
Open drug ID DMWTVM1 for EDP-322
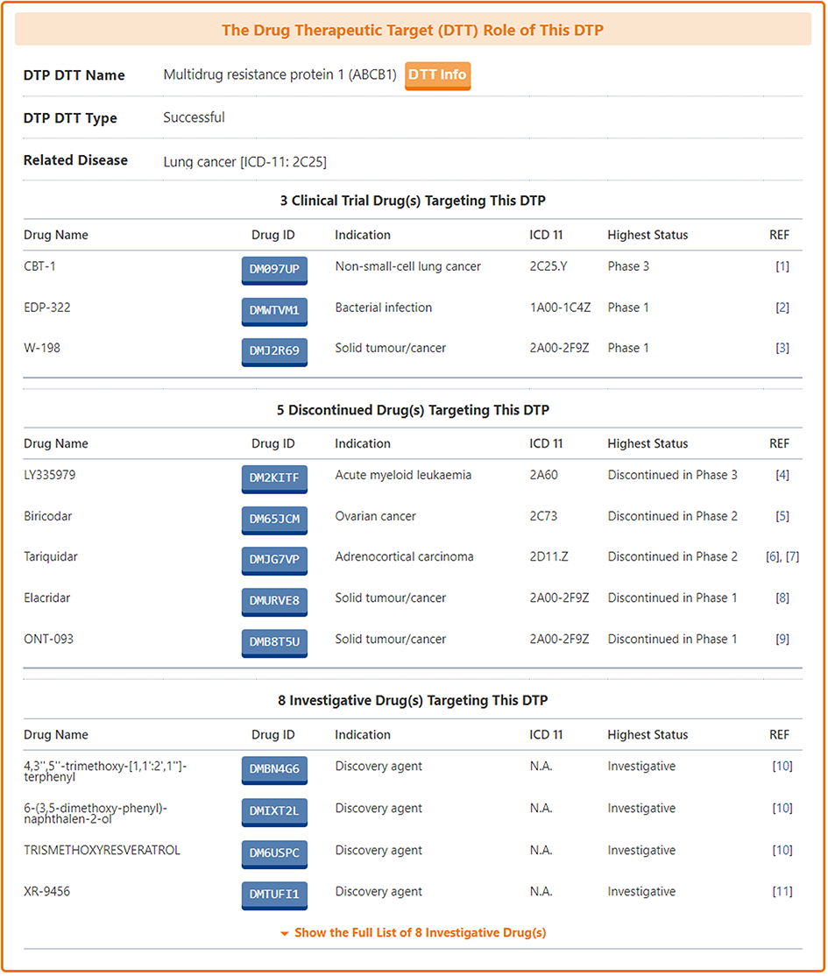[x=274, y=310]
